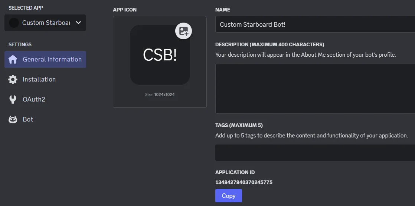415x206 pixels.
Task: Click the round app avatar in Selected App
Action: click(14, 23)
